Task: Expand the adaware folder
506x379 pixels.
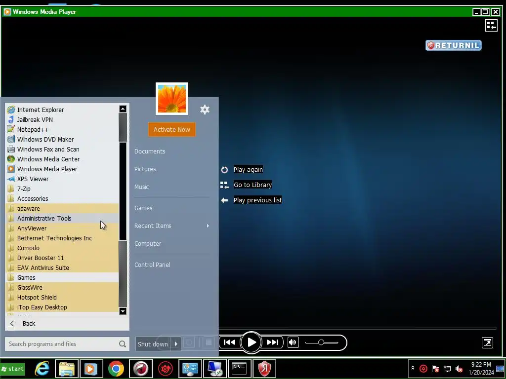Action: pos(62,209)
